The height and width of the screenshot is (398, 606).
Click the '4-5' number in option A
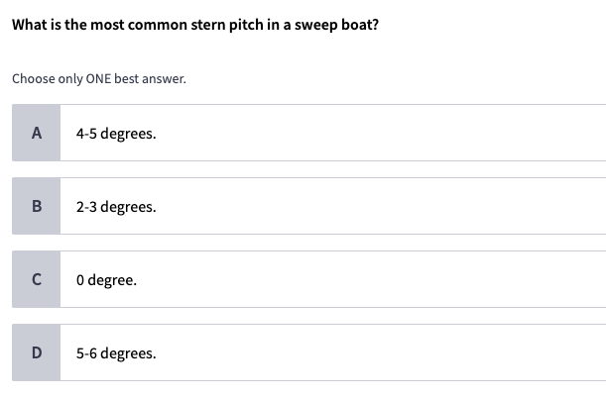click(86, 134)
